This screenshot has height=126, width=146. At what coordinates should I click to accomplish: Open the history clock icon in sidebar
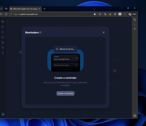(x=3, y=37)
